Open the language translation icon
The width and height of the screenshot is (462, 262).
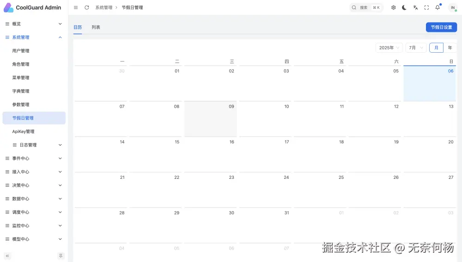click(x=415, y=8)
